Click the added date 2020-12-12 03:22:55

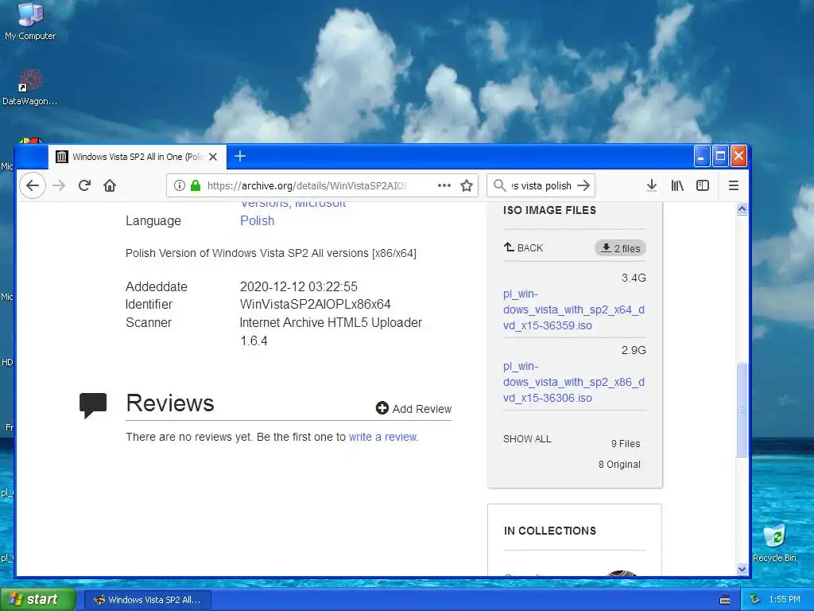pyautogui.click(x=299, y=286)
